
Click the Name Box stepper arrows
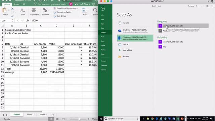click(13, 21)
